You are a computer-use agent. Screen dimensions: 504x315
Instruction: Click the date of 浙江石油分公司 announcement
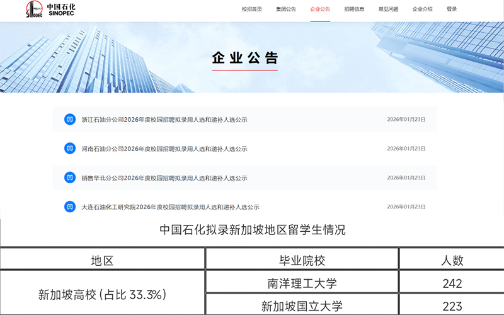coord(406,119)
